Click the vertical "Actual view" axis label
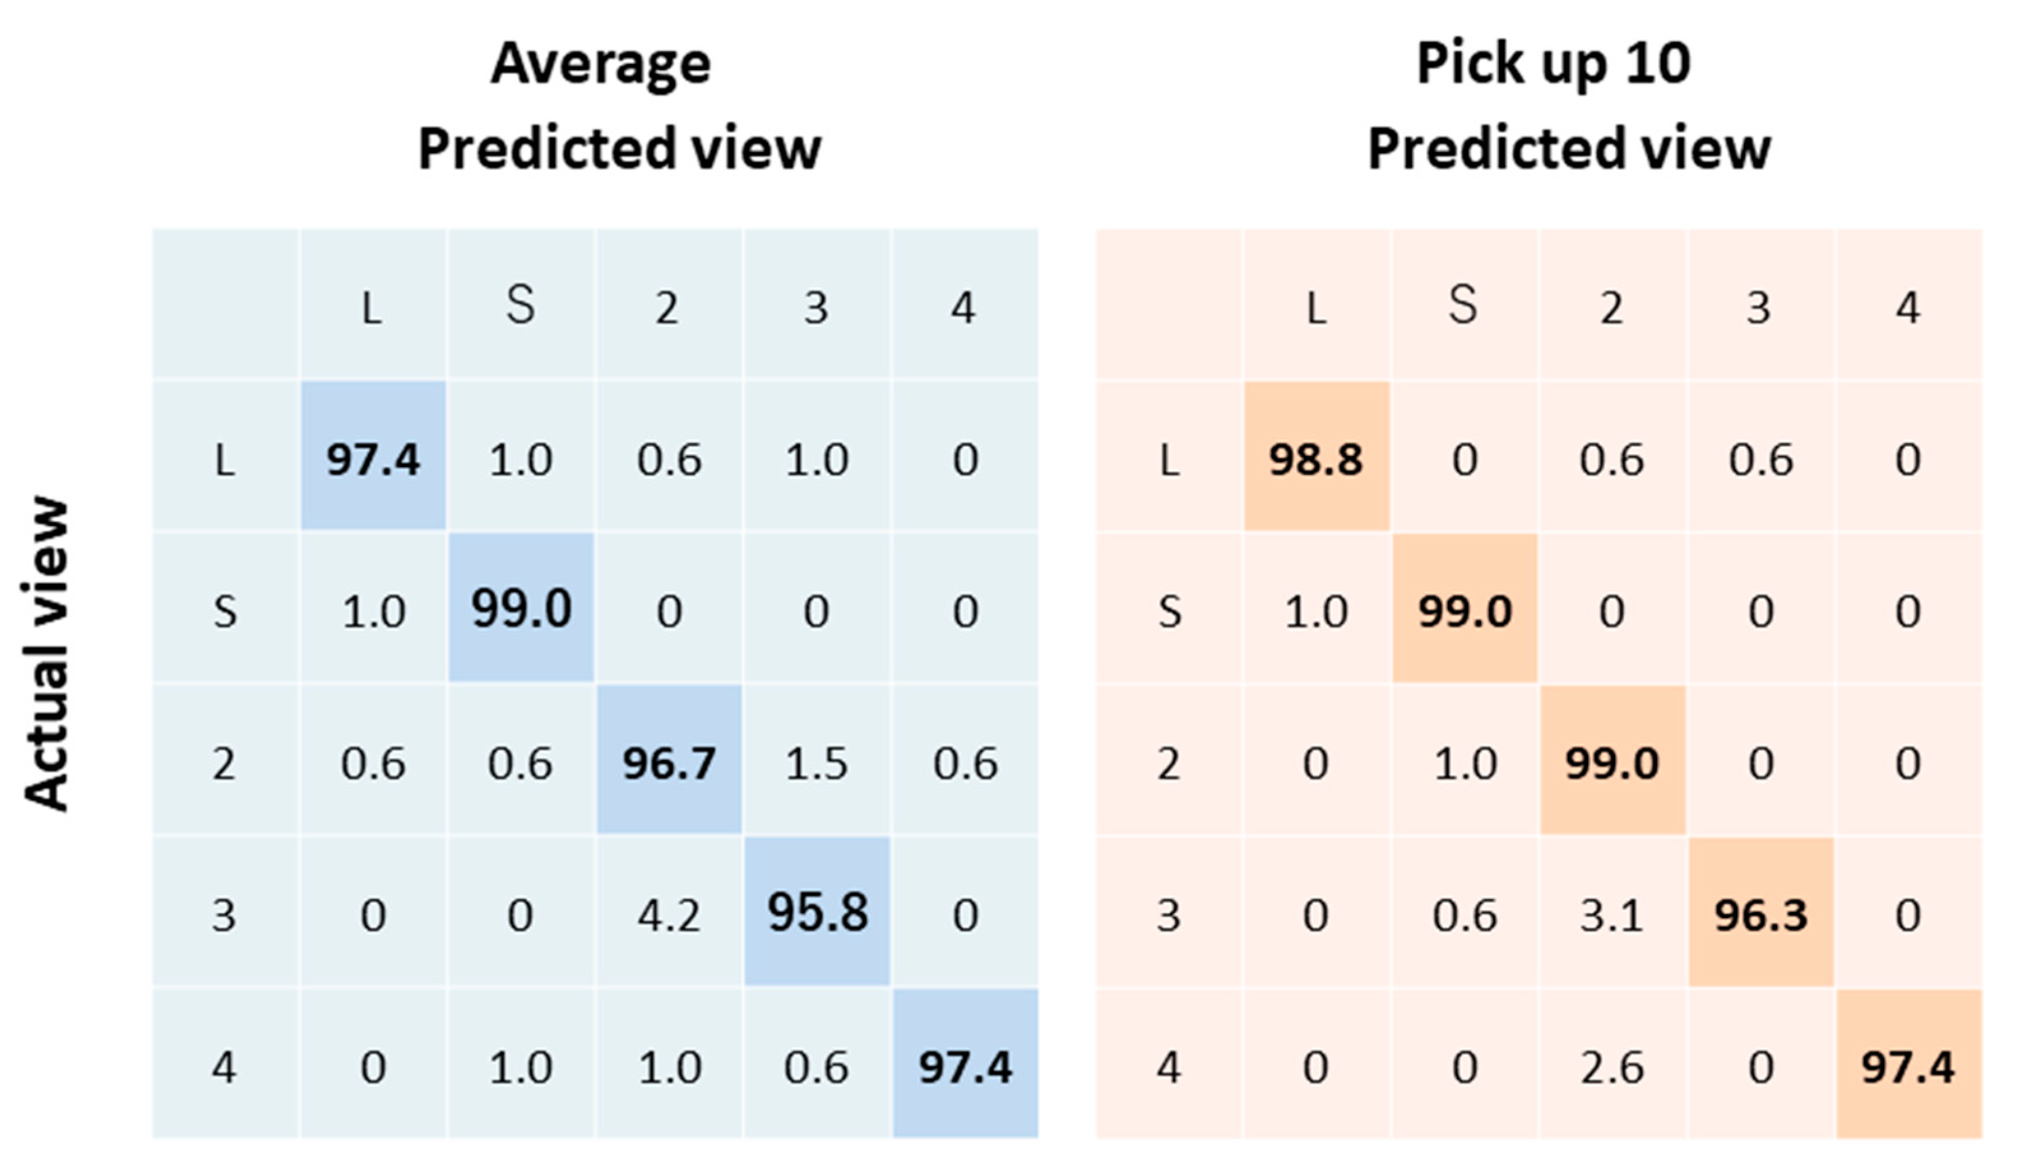 [47, 652]
